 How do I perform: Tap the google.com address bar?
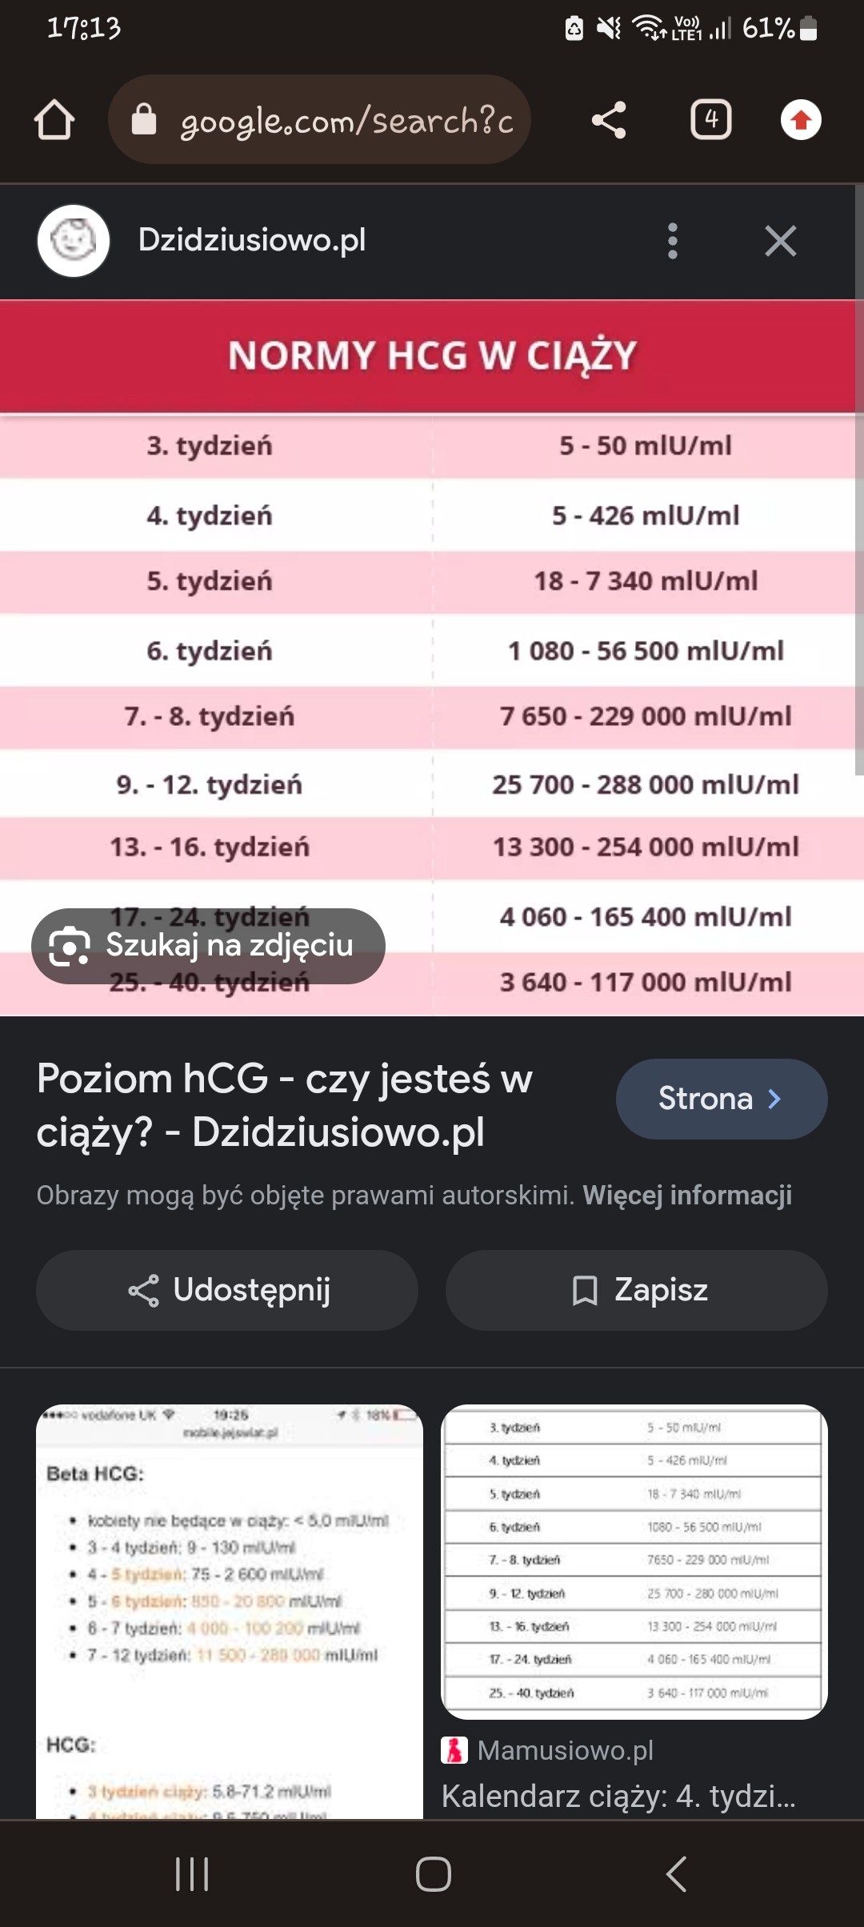point(320,120)
